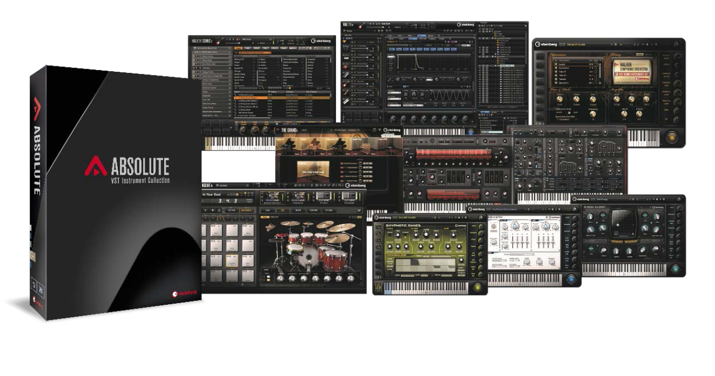
Task: Open the EDIT tab in Groove Agent 4
Action: (x=283, y=210)
